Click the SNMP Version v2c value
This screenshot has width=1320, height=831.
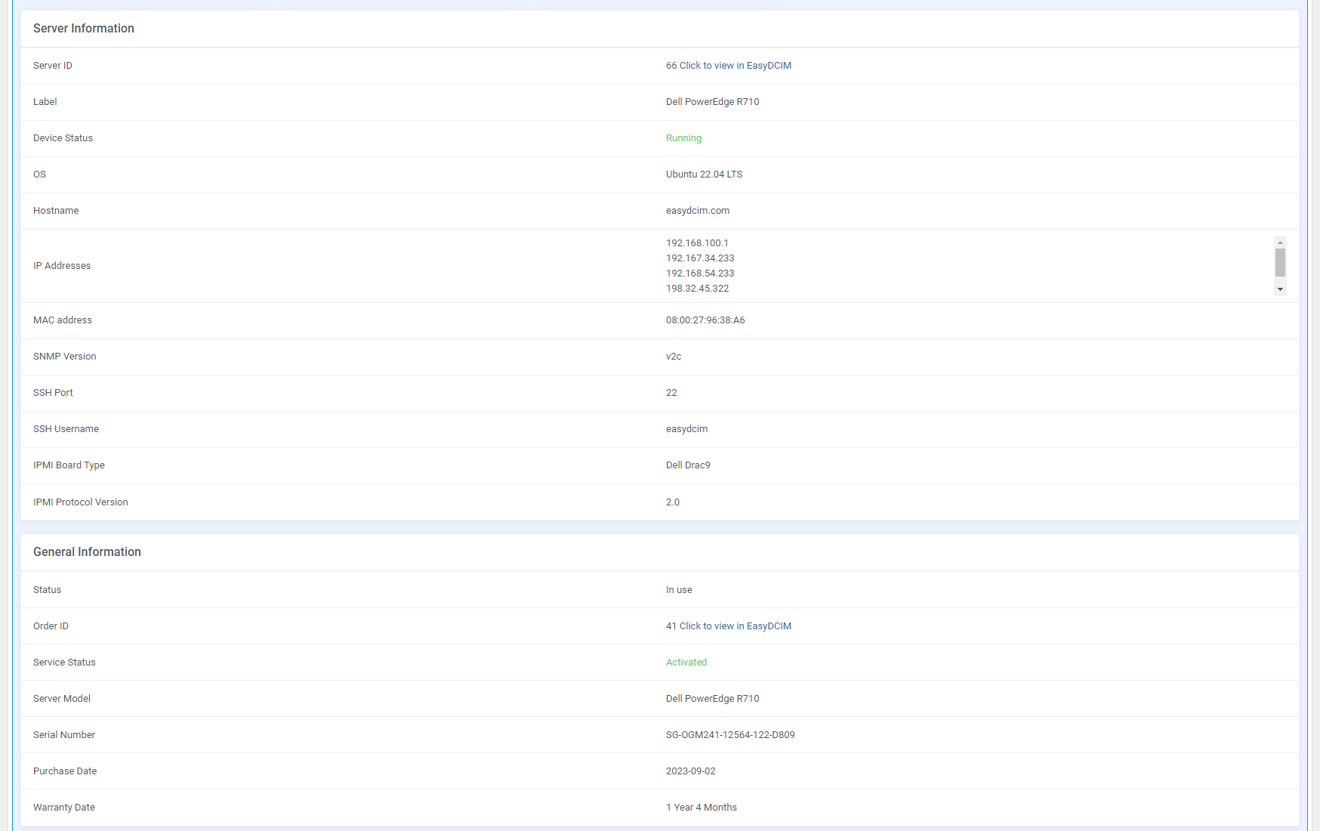click(x=674, y=356)
